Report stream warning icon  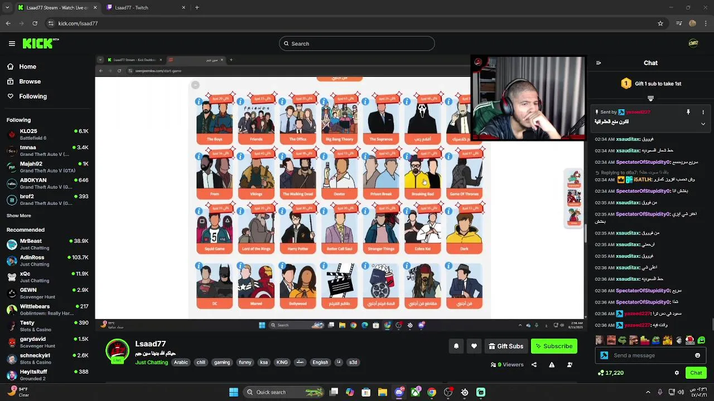click(552, 365)
